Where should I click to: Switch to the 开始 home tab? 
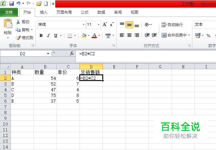(x=27, y=12)
